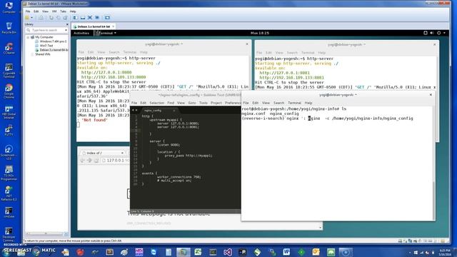457x257 pixels.
Task: Open Excel from the Windows taskbar
Action: pos(198,252)
